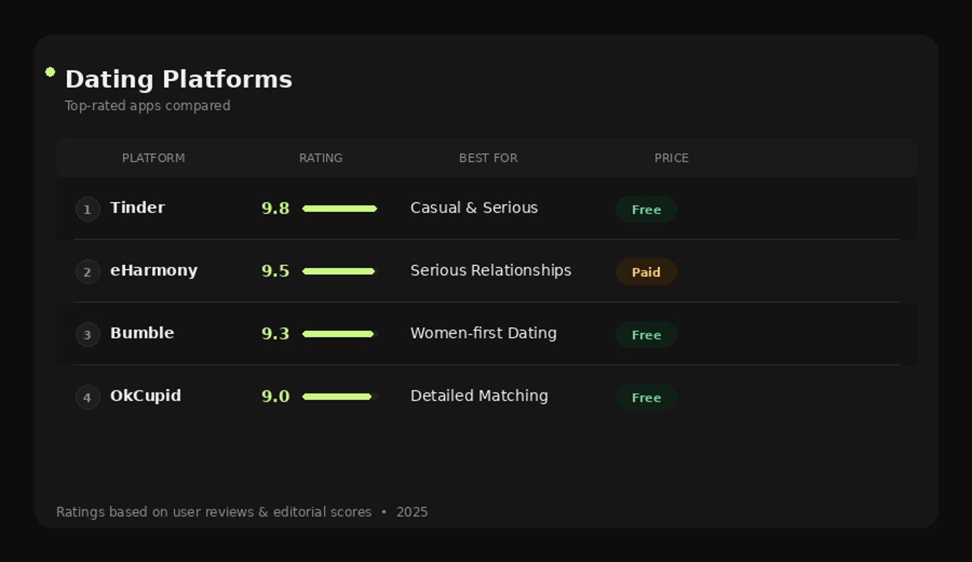Click the PRICE column header
972x562 pixels.
coord(671,158)
